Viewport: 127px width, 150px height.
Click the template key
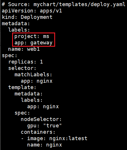[22, 87]
